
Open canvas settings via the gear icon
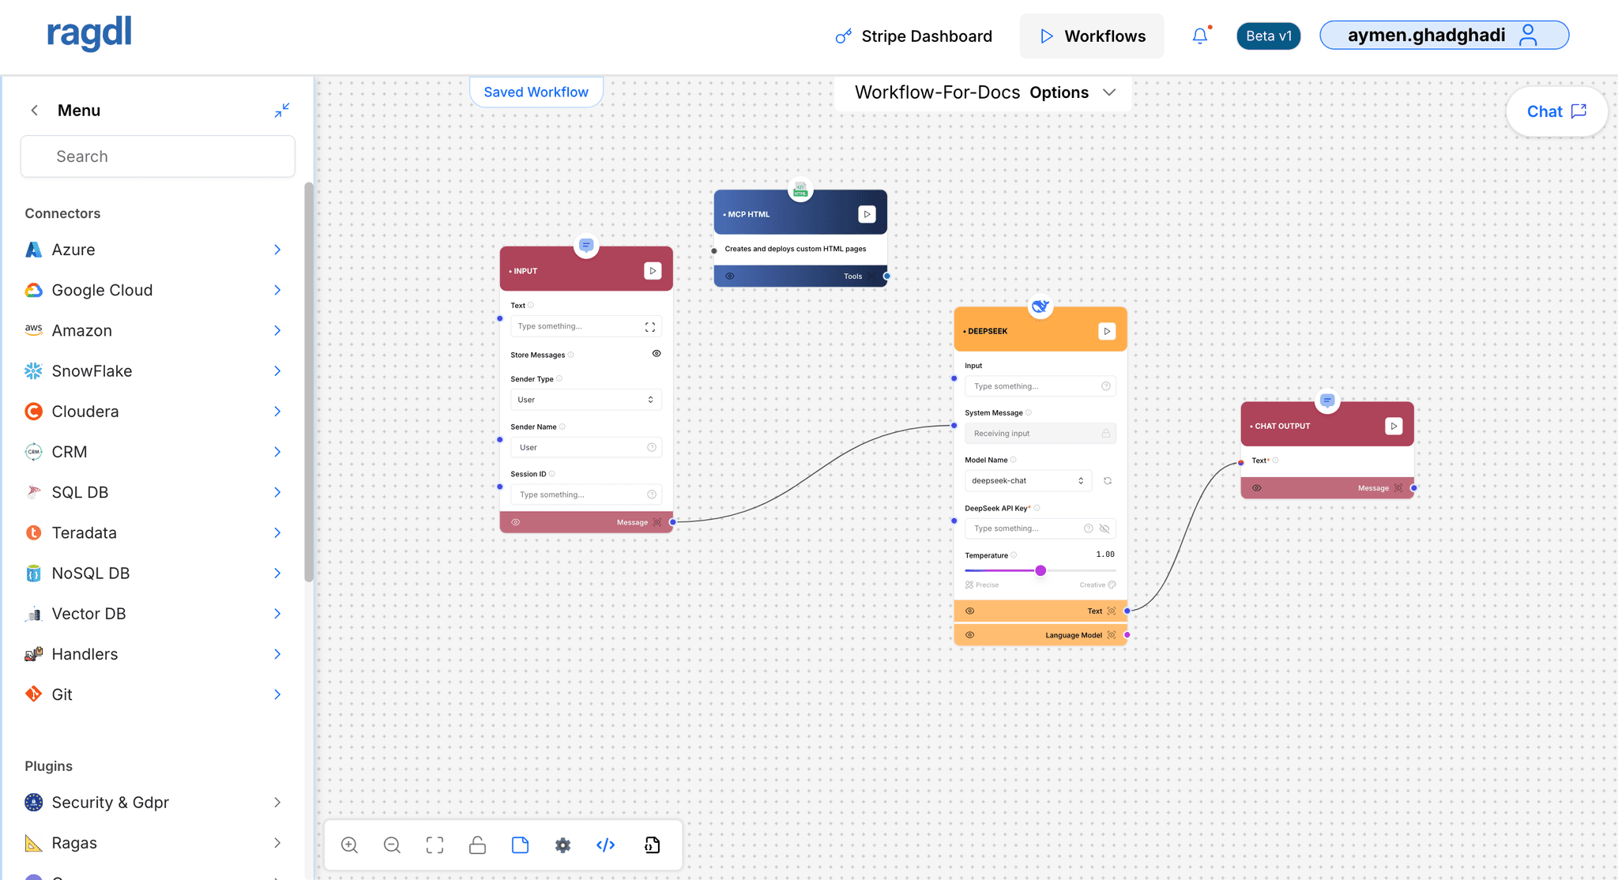(x=563, y=844)
